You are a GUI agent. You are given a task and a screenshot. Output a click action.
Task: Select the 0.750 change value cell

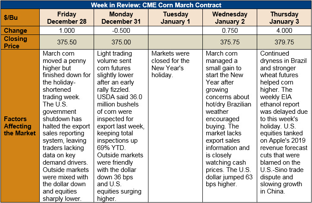[230, 31]
